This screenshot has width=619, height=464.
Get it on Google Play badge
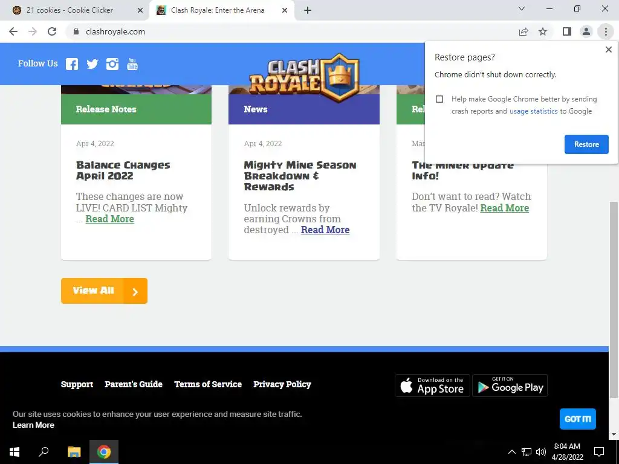(x=510, y=385)
